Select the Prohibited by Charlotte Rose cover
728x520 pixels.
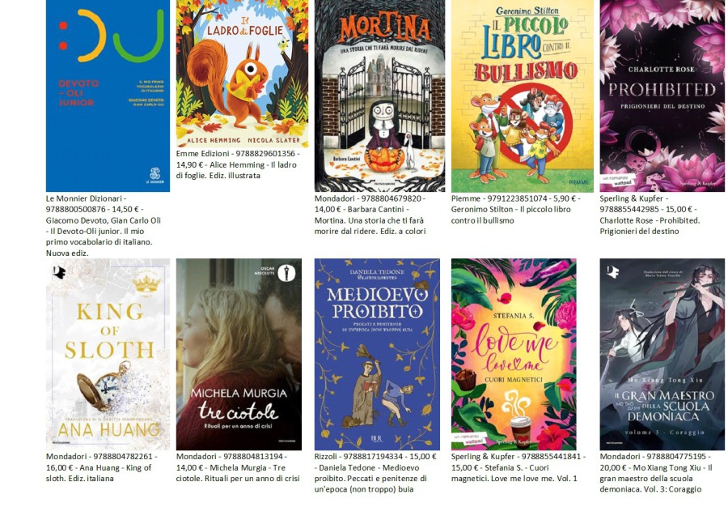(x=662, y=96)
